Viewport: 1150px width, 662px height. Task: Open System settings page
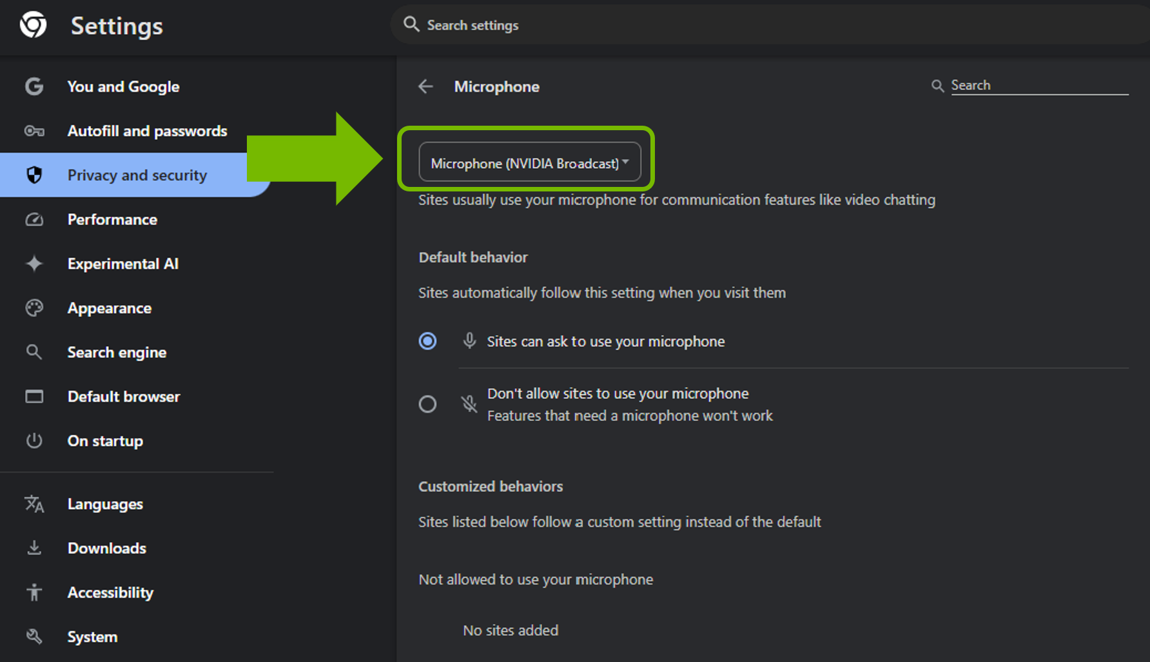coord(92,637)
